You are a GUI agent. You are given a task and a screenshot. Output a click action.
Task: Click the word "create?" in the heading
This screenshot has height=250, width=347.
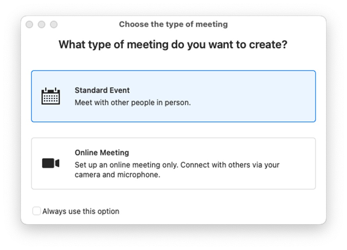click(x=269, y=45)
